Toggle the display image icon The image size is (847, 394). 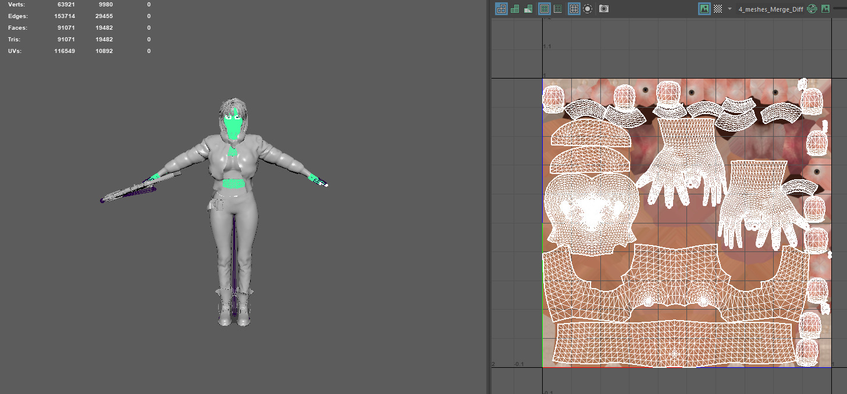coord(704,9)
